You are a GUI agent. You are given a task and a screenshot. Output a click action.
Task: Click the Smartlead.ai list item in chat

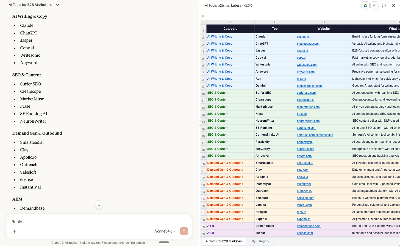point(32,142)
